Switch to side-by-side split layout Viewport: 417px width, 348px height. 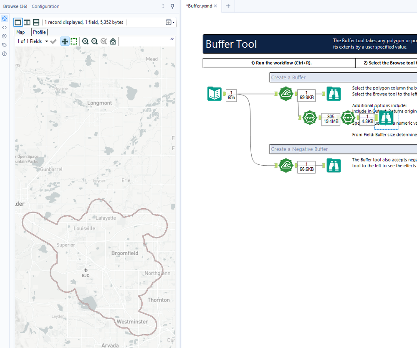click(27, 23)
